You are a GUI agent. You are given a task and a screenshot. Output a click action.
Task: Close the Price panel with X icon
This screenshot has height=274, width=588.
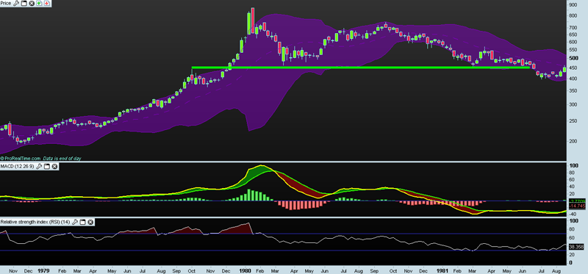pyautogui.click(x=32, y=4)
